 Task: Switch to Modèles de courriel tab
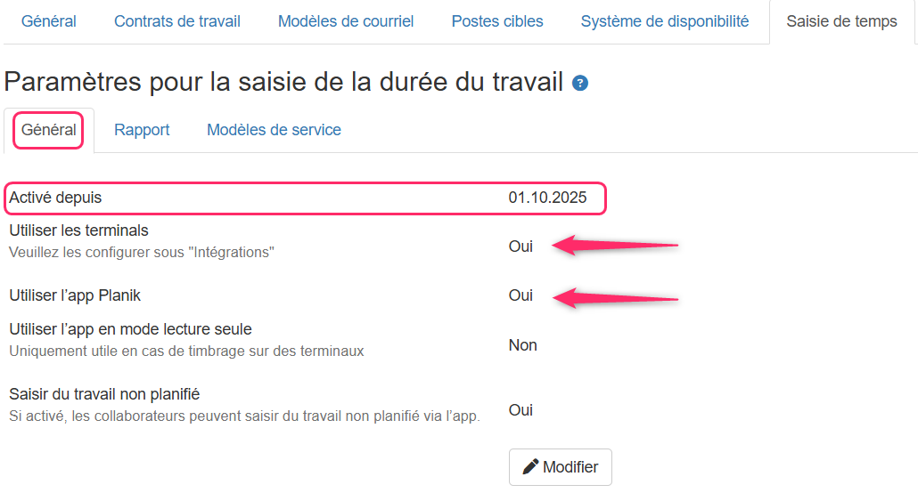[x=346, y=21]
